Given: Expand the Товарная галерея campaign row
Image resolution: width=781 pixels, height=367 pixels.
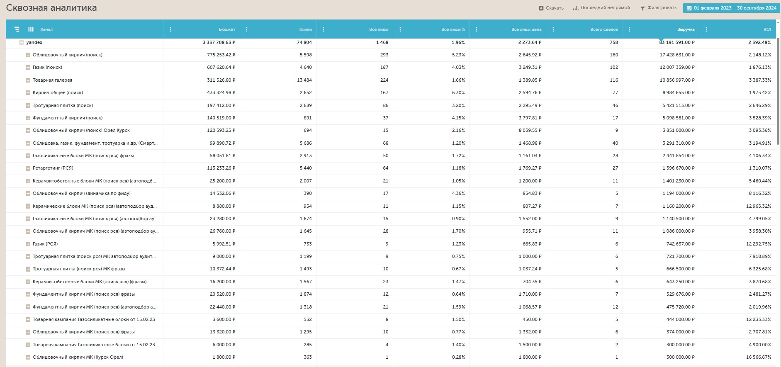Looking at the screenshot, I should (x=28, y=80).
